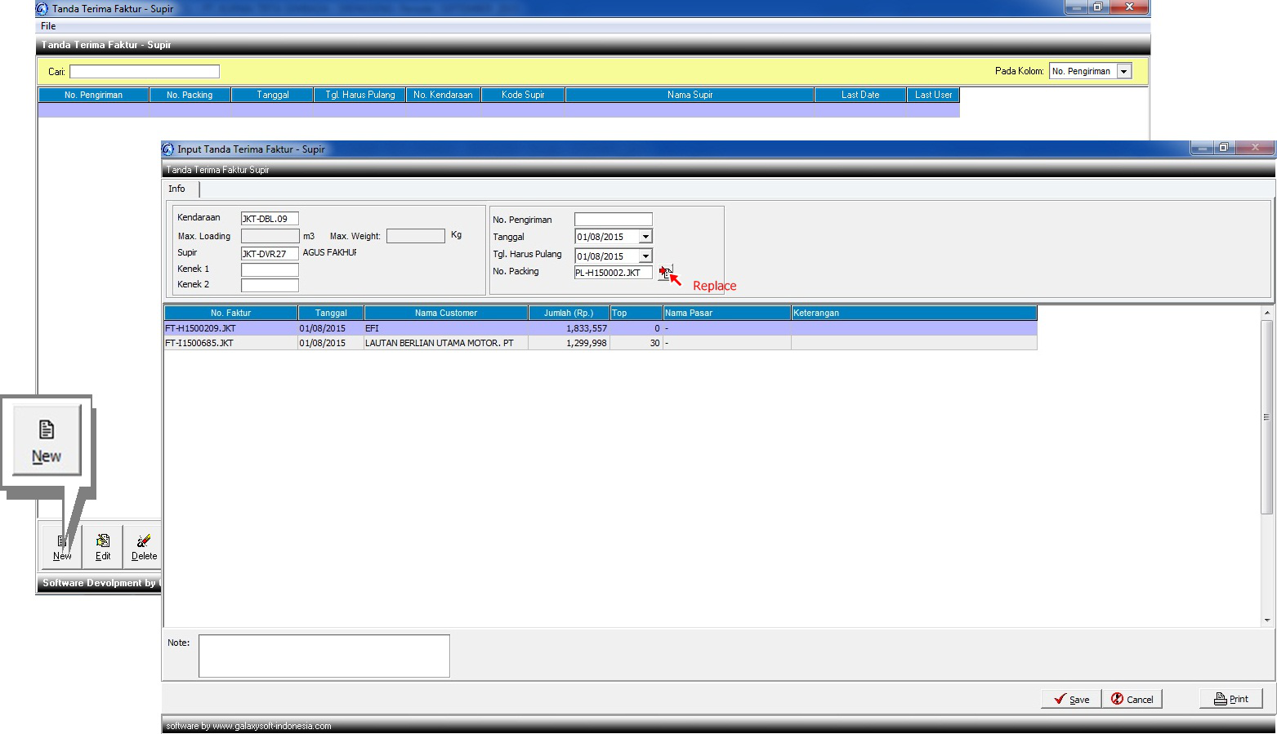Click the Replace icon beside No. Packing
The image size is (1277, 734).
coord(665,273)
